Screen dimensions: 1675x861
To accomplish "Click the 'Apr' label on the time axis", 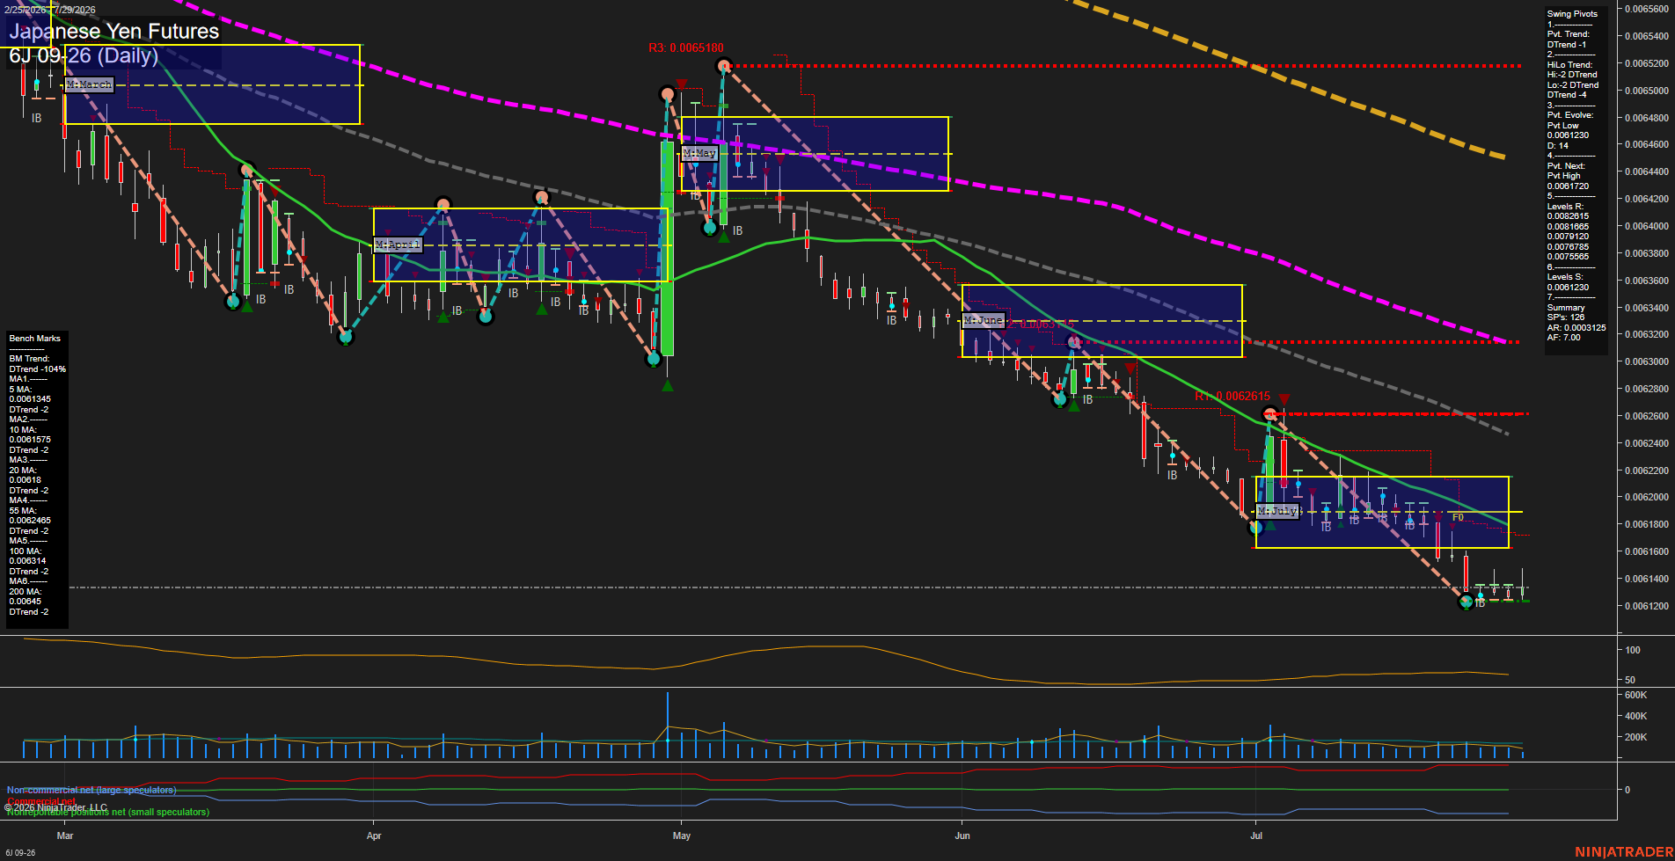I will (374, 835).
